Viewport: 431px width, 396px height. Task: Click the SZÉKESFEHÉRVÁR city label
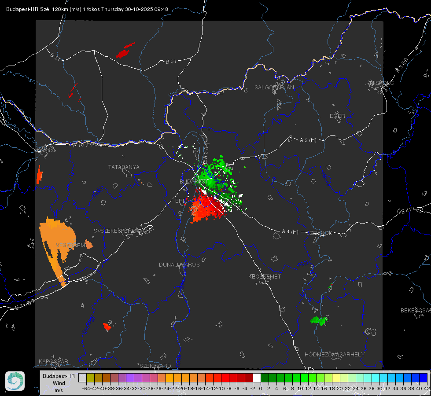pos(125,231)
